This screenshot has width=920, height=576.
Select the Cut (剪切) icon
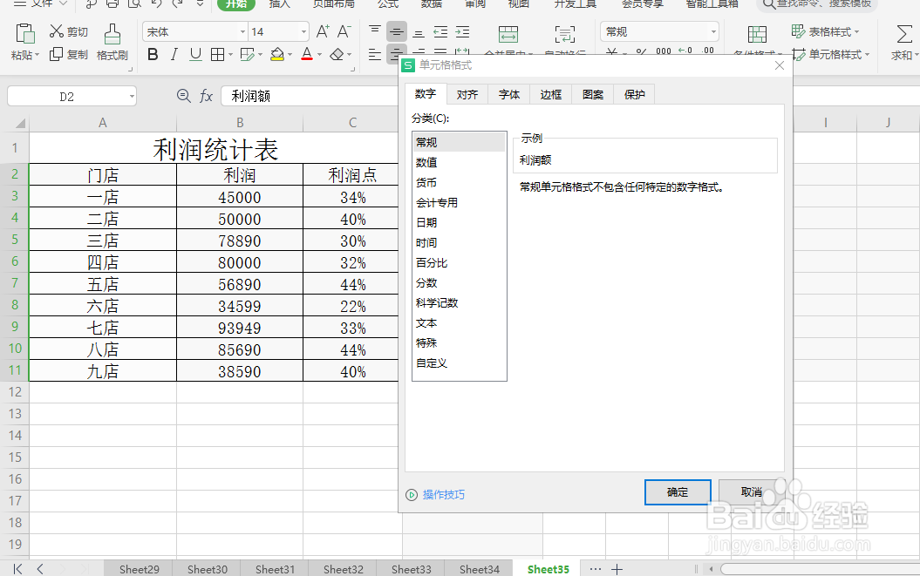[x=67, y=30]
